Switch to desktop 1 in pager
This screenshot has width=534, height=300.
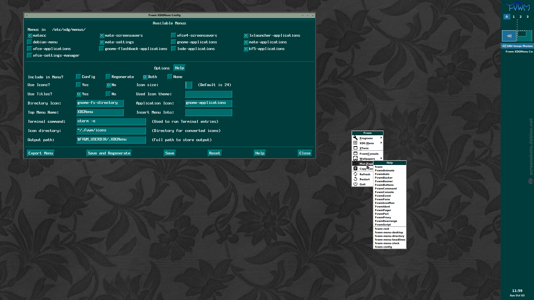(514, 17)
